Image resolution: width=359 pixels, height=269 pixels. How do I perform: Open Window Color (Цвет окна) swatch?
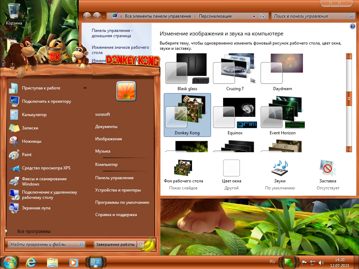(x=232, y=168)
